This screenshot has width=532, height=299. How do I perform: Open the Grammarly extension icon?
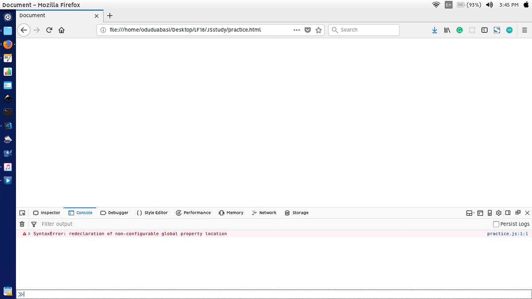pos(459,30)
